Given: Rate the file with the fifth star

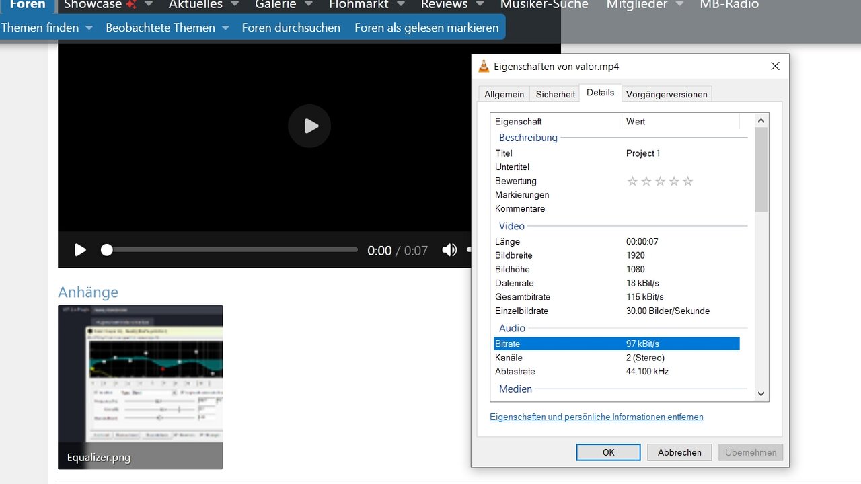Looking at the screenshot, I should 687,182.
